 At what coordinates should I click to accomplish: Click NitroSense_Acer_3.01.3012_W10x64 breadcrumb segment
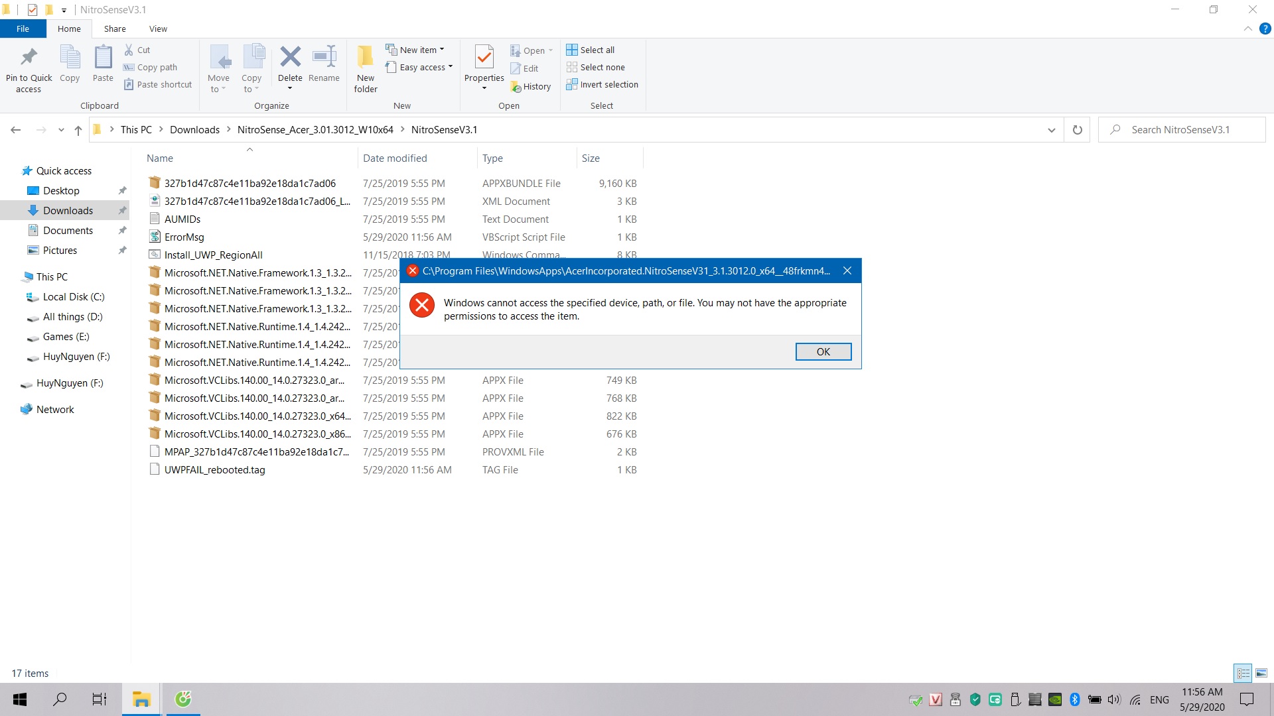[x=315, y=130]
